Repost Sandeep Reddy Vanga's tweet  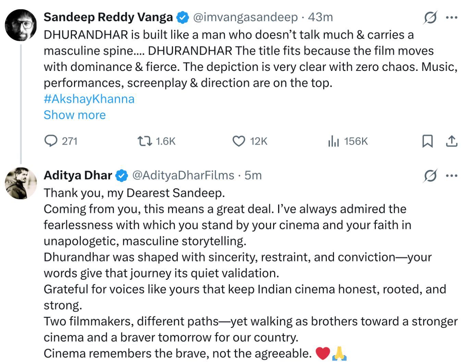pos(145,141)
